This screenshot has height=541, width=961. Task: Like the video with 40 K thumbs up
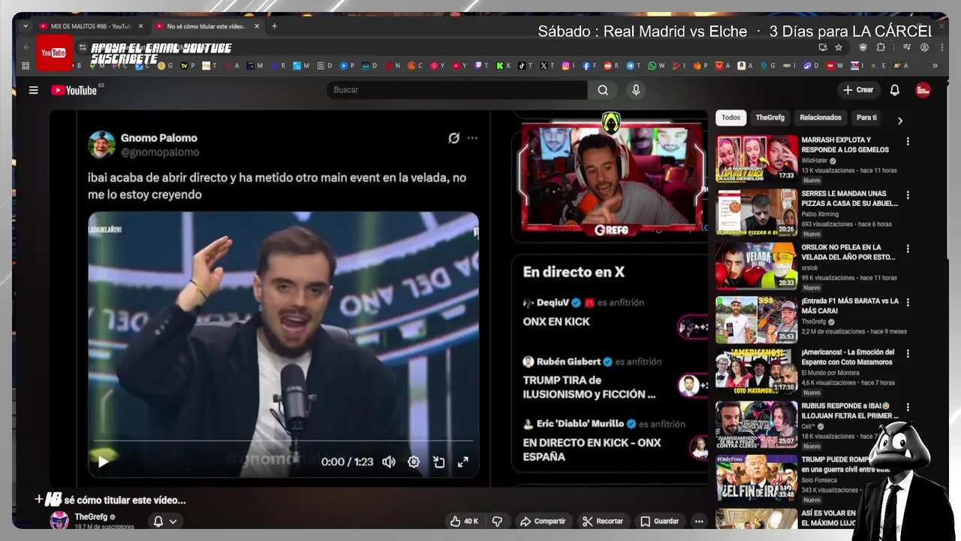coord(464,521)
